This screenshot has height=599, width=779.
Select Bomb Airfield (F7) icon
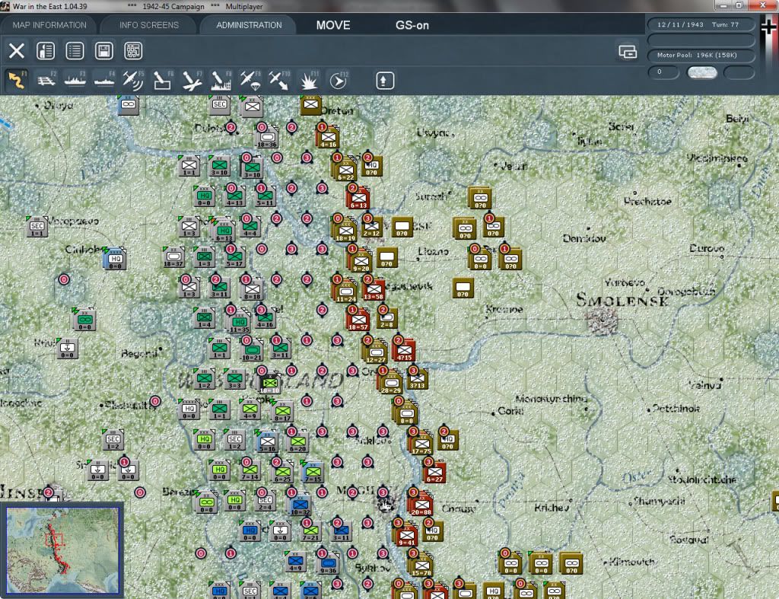tap(192, 80)
